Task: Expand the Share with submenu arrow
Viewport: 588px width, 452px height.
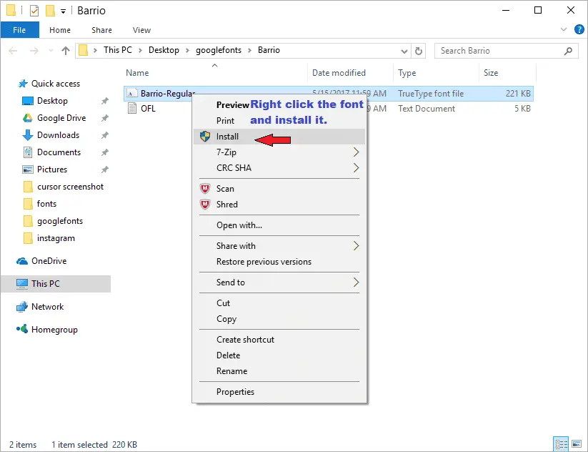Action: [x=356, y=246]
